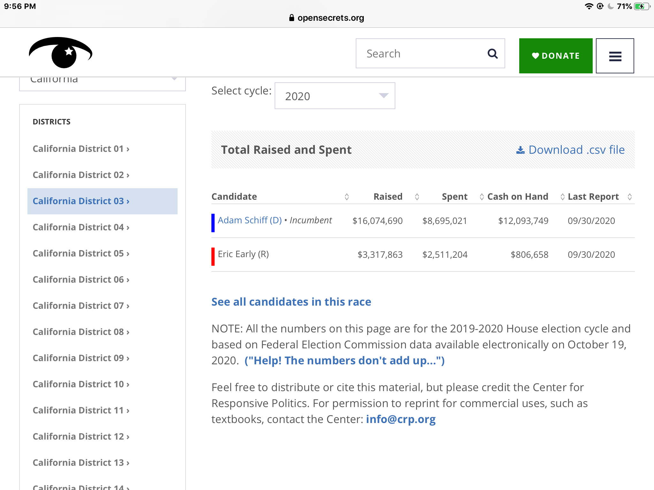Sort by Spent column arrows
The width and height of the screenshot is (654, 490).
(482, 197)
